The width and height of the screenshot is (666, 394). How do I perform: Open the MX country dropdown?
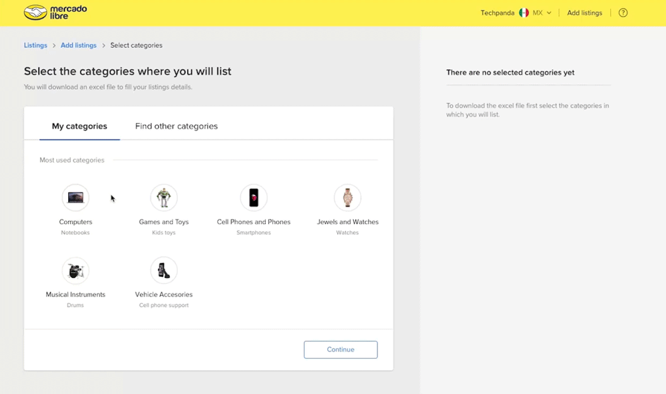coord(539,12)
